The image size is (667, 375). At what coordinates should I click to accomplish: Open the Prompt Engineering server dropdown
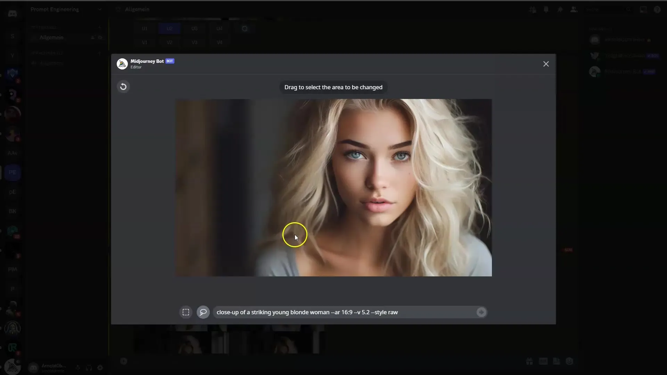pos(66,9)
